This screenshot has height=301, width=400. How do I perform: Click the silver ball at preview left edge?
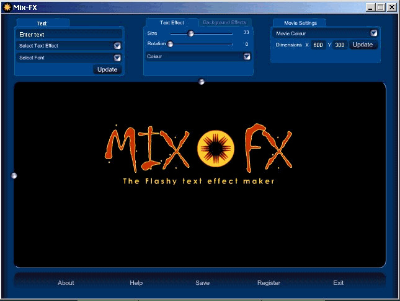pyautogui.click(x=14, y=176)
